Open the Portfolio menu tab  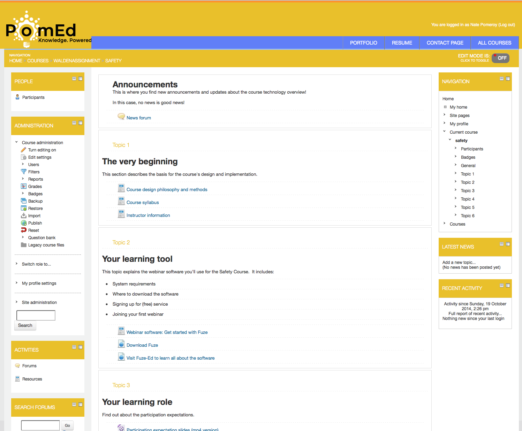coord(363,43)
